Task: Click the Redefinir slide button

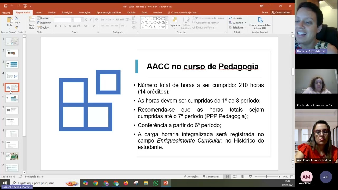Action: point(44,23)
